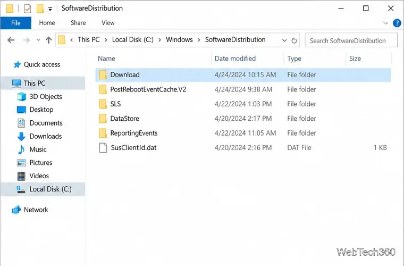
Task: Go forward with the Forward arrow
Action: click(26, 40)
